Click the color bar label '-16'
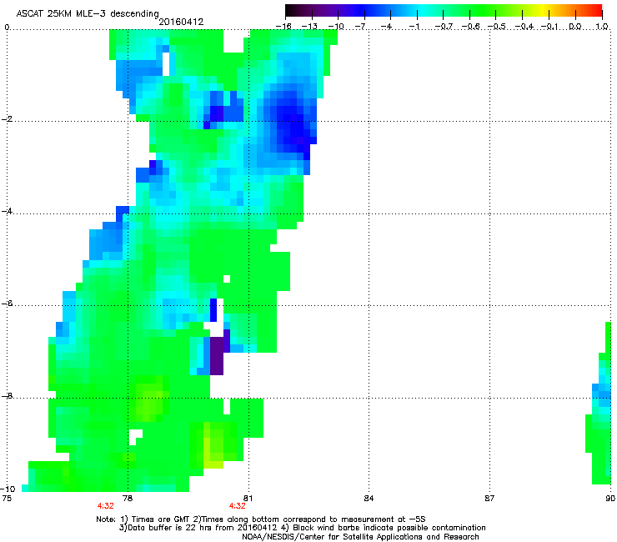Image resolution: width=617 pixels, height=542 pixels. coord(283,27)
